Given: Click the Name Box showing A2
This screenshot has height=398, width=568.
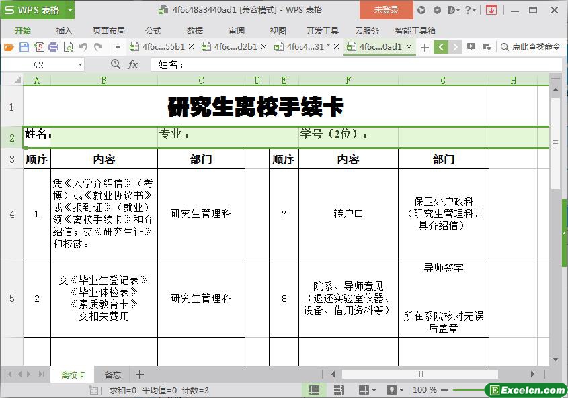Looking at the screenshot, I should (39, 65).
